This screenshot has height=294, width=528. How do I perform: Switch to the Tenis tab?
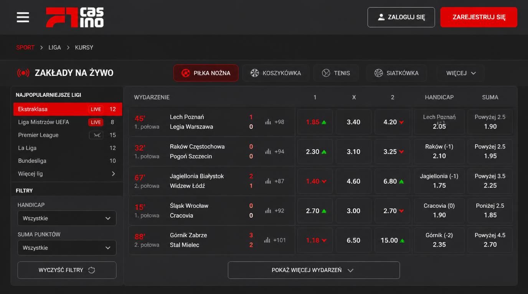(336, 73)
